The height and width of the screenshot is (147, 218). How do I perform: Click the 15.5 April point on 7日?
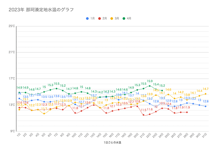click(56, 88)
